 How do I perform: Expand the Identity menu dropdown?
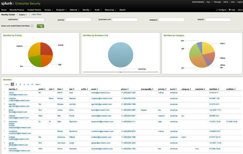pyautogui.click(x=87, y=10)
